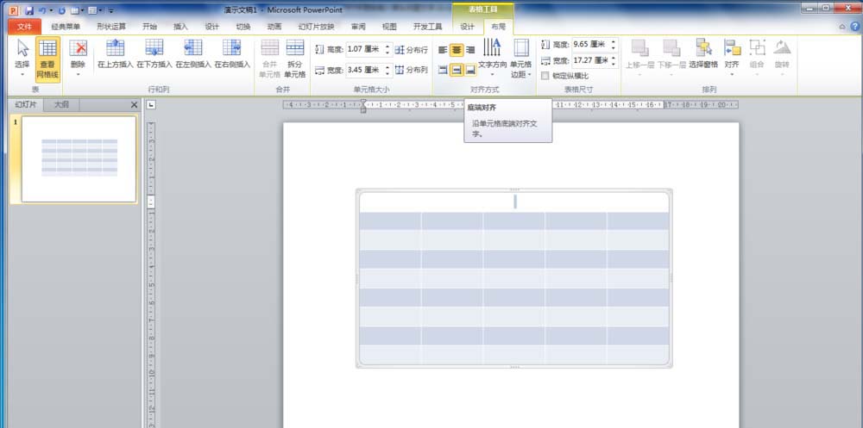Click the Split Cells (拆分单元格) icon
This screenshot has width=863, height=428.
295,59
